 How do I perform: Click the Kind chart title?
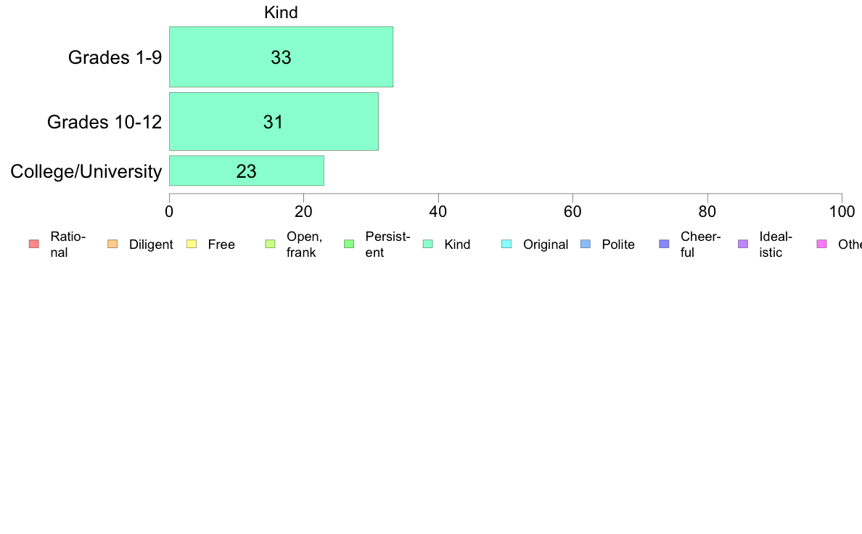(x=281, y=12)
